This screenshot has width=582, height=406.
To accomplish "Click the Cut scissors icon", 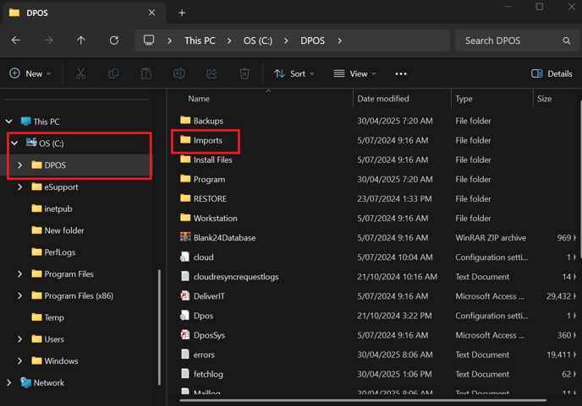I will [80, 73].
